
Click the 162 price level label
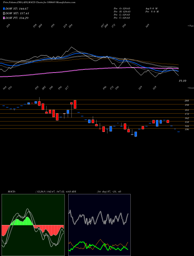coord(187,118)
